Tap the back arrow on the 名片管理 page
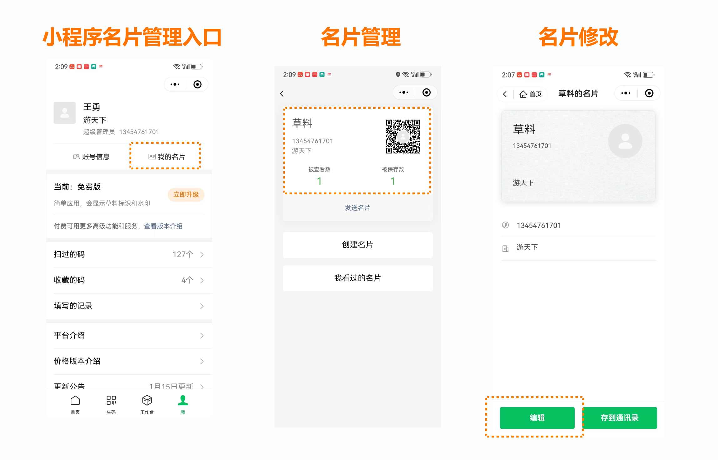The image size is (718, 460). (282, 93)
